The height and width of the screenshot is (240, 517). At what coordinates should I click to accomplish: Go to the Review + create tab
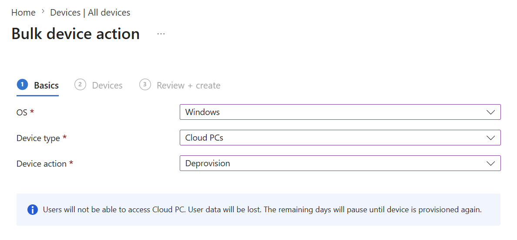tap(188, 85)
